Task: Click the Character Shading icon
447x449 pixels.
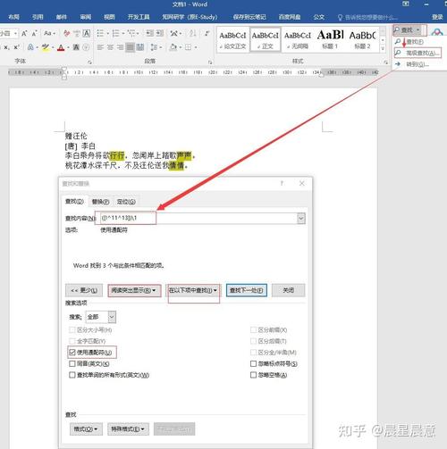Action: point(76,47)
